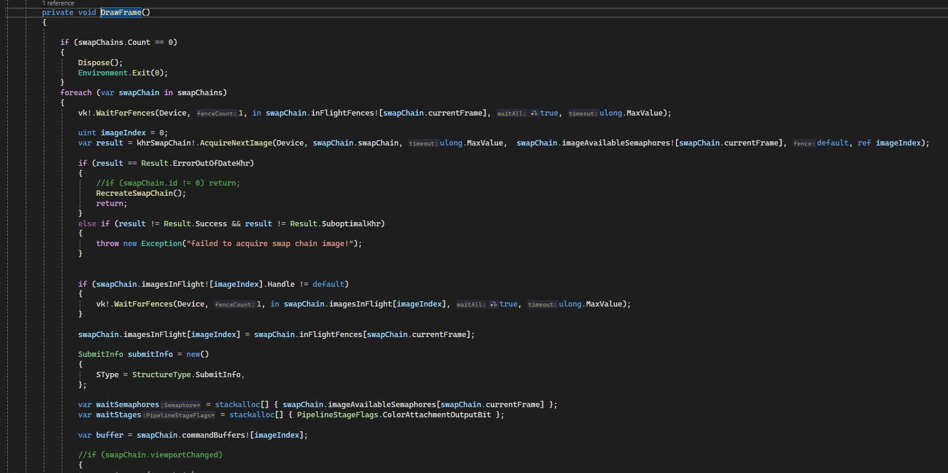
Task: Click the comment '//if (swapChain.viewportChanged)'
Action: pos(150,455)
